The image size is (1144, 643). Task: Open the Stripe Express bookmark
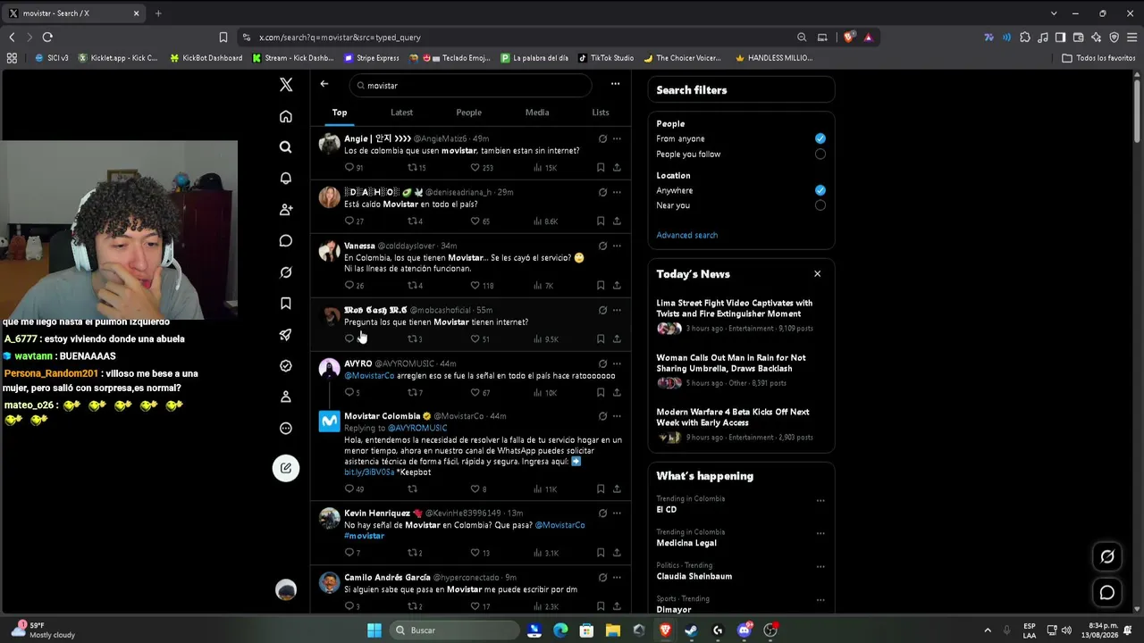pos(372,58)
